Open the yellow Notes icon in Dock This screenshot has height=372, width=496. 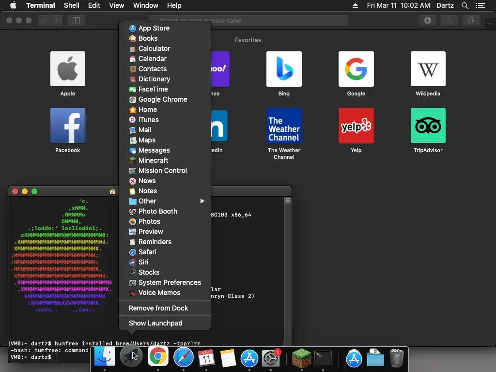coord(228,358)
